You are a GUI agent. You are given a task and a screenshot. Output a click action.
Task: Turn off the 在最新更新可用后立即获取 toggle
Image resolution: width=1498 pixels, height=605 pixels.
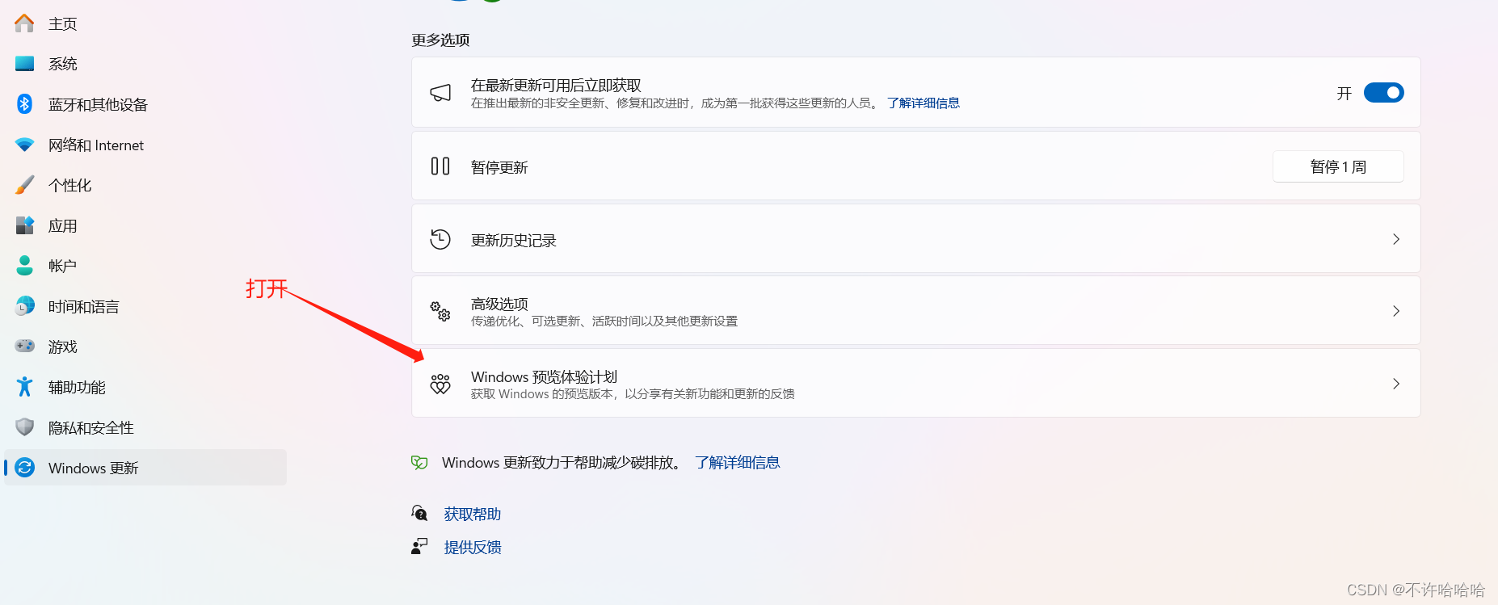tap(1383, 93)
